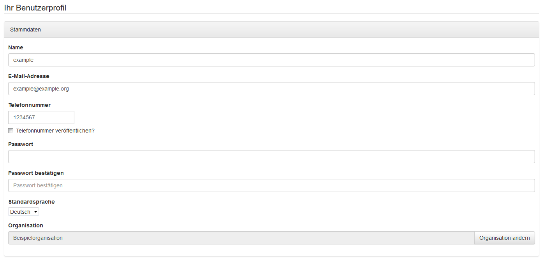542x260 pixels.
Task: Click the bold Passwort bestätigen label
Action: coord(36,173)
